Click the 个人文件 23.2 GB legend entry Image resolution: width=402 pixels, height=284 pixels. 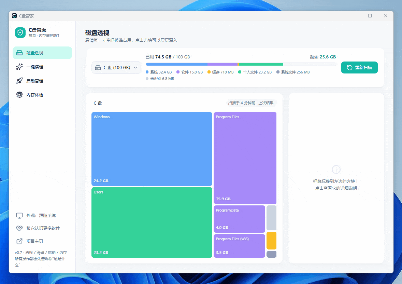click(x=255, y=72)
